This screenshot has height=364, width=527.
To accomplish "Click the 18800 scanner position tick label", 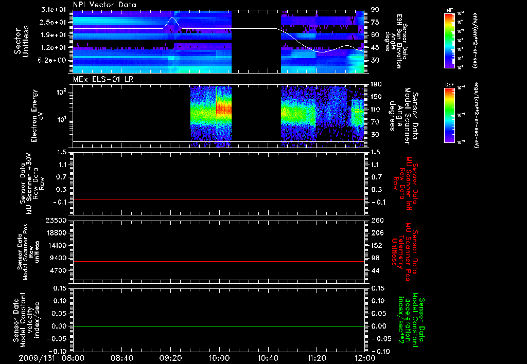I will point(58,233).
